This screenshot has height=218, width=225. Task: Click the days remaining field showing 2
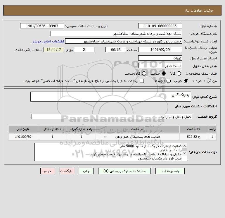coord(84,49)
